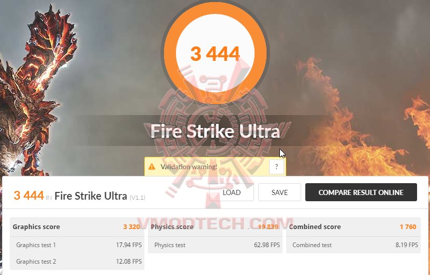This screenshot has width=430, height=275.
Task: Select the Physics score header row
Action: (x=215, y=227)
